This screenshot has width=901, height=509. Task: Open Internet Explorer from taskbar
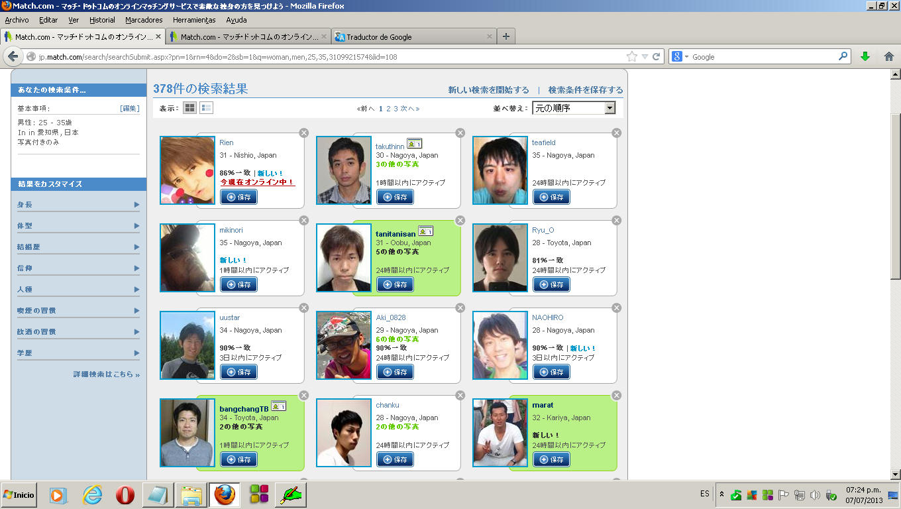click(x=92, y=494)
